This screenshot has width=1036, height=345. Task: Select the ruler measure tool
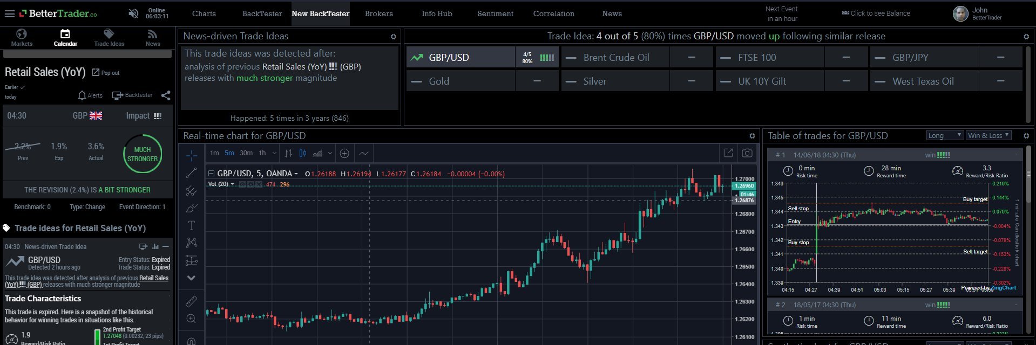[191, 301]
